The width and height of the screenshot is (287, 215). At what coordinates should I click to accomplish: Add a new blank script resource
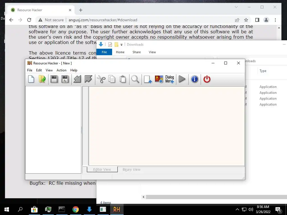(148, 79)
